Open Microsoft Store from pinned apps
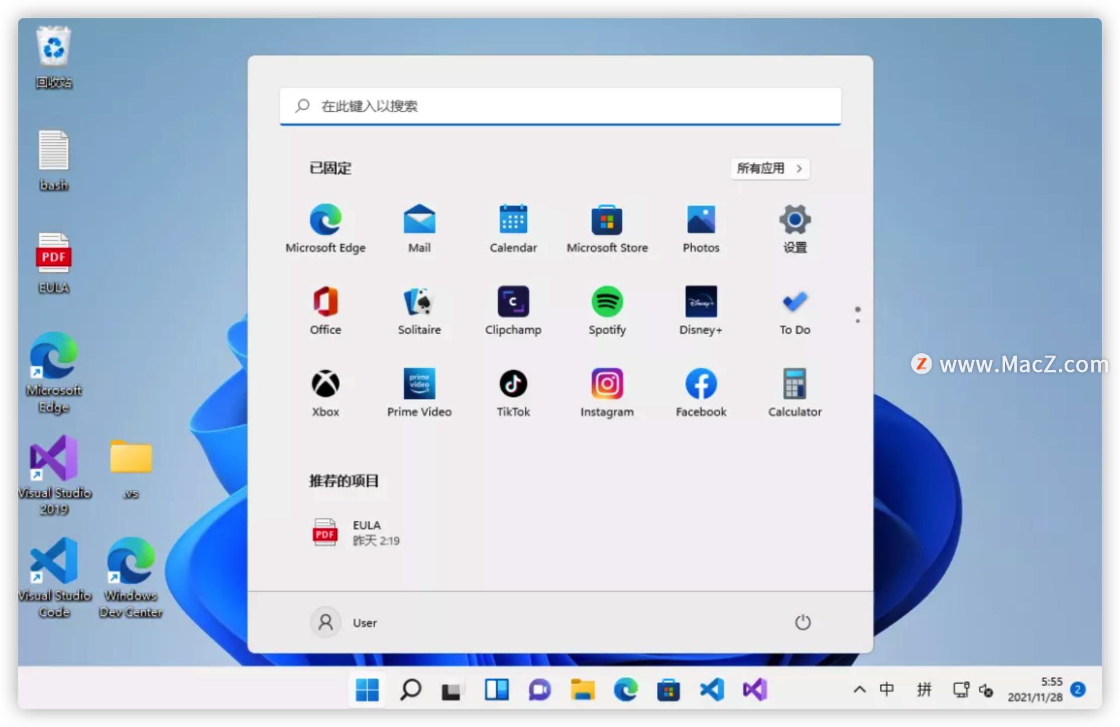 point(607,228)
